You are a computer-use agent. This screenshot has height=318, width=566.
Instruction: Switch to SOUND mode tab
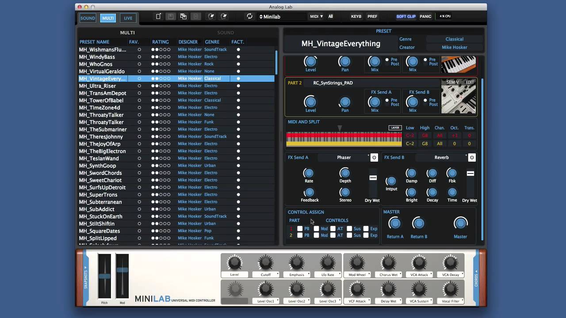pyautogui.click(x=88, y=18)
